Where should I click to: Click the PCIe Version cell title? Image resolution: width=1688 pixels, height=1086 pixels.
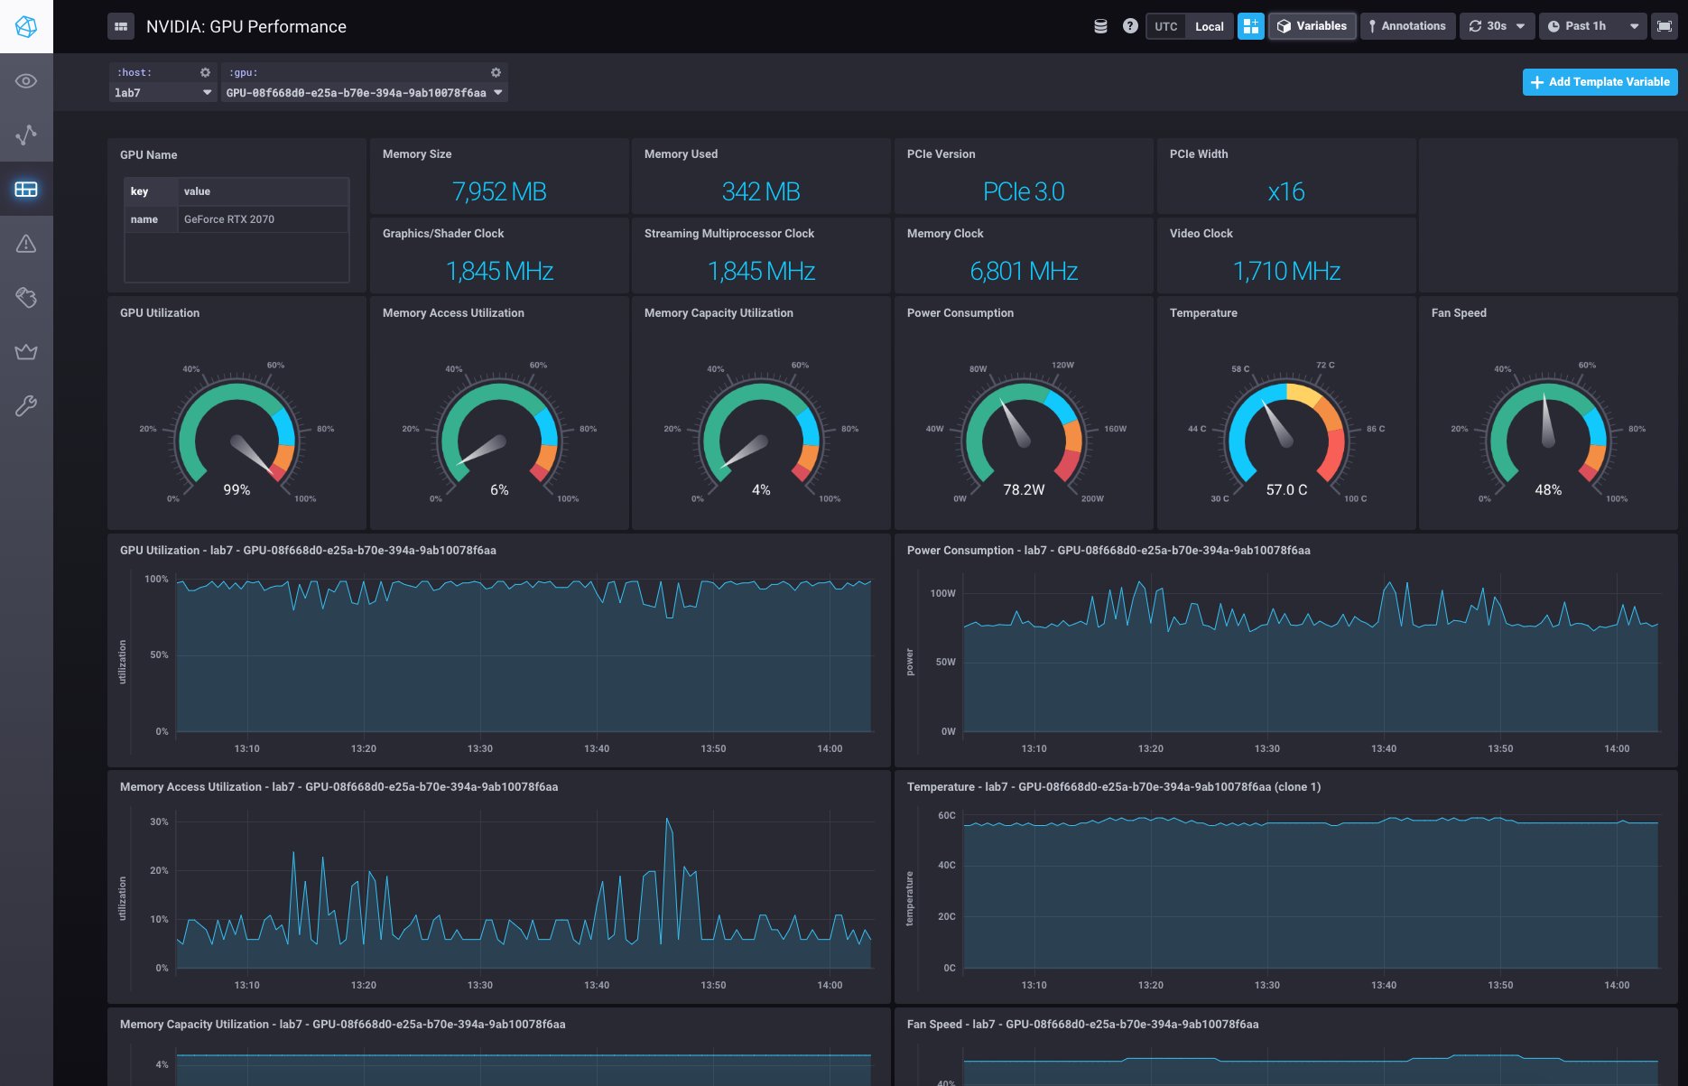(941, 154)
